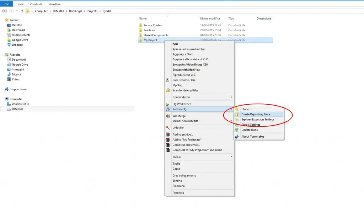Open Documenti in Raccolte sidebar
The image size is (364, 208).
tap(19, 60)
